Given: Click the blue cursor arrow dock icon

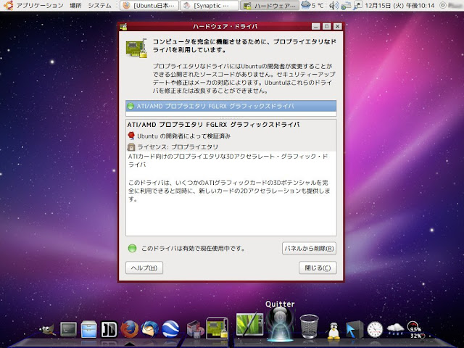Looking at the screenshot, I should pos(355,329).
